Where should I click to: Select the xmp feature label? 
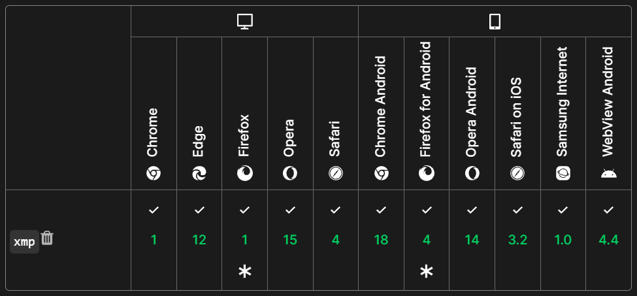[24, 242]
